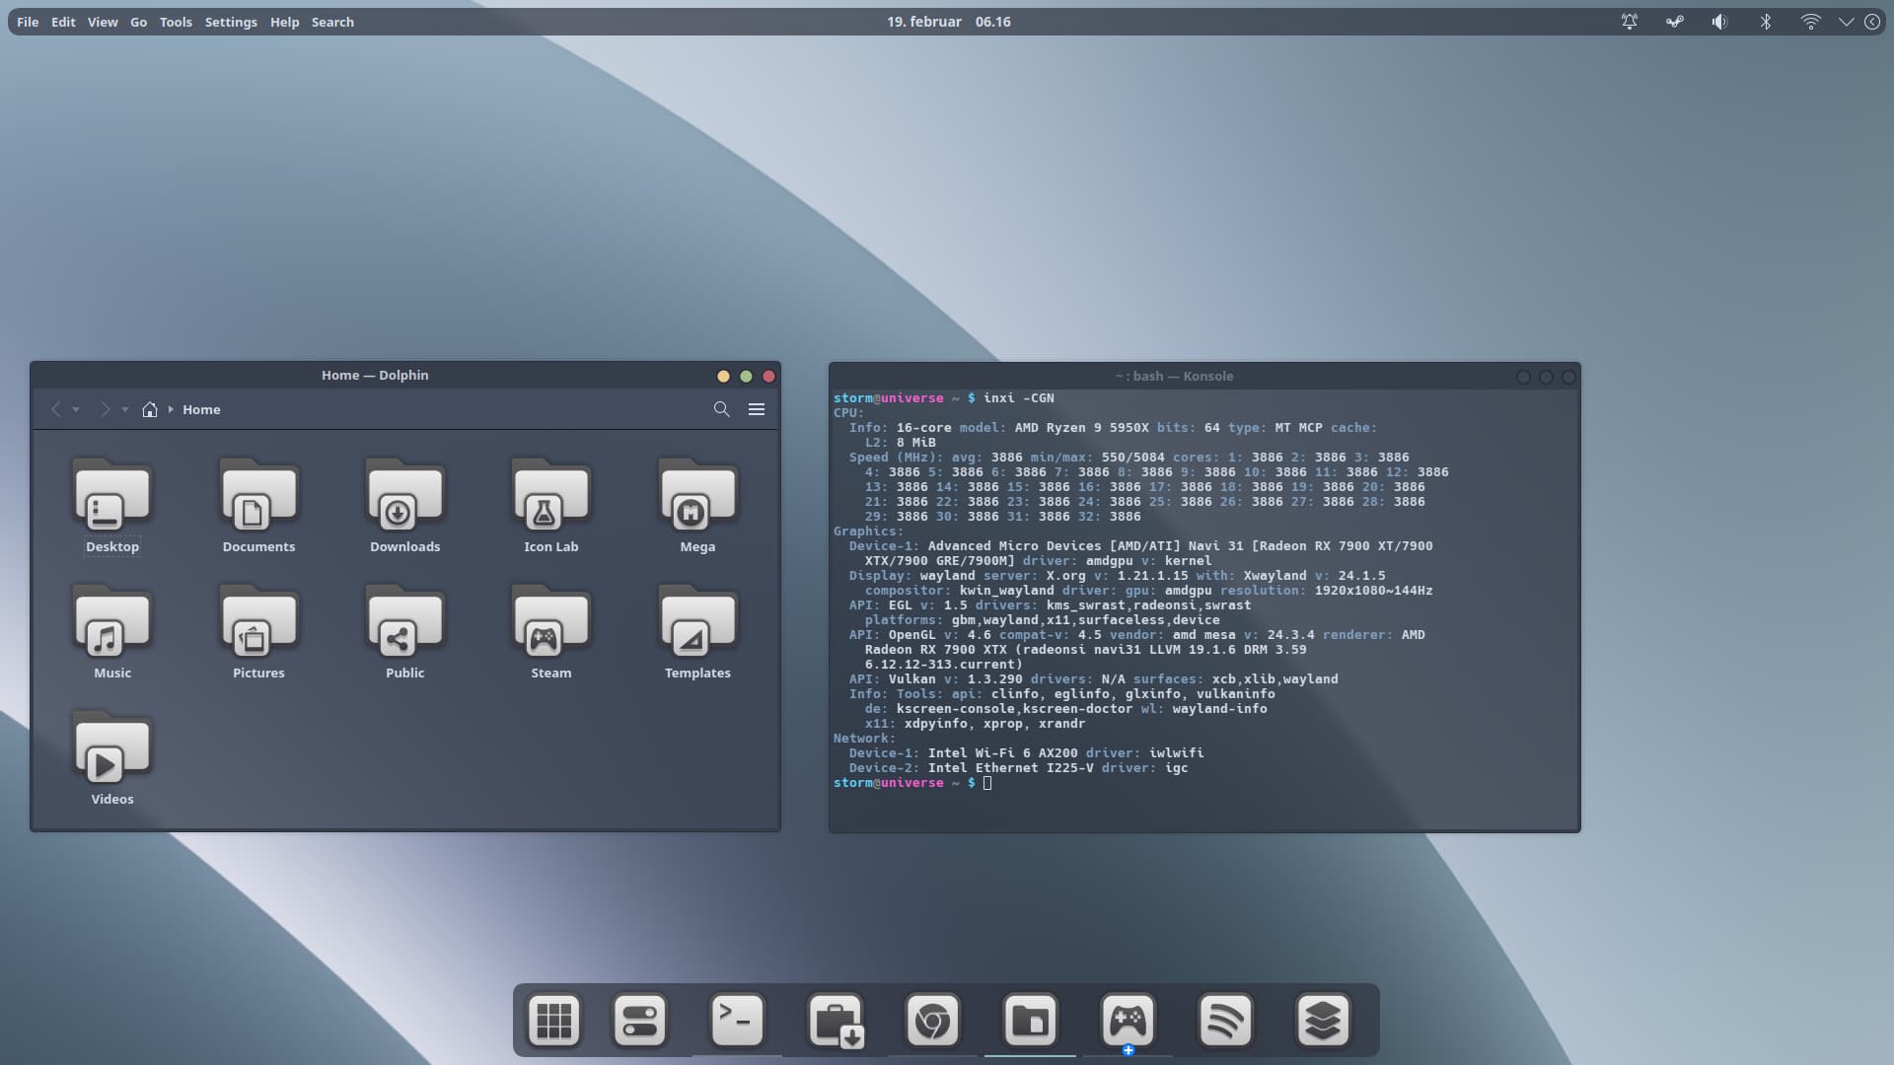The width and height of the screenshot is (1894, 1065).
Task: Open the Tools menu
Action: [x=176, y=22]
